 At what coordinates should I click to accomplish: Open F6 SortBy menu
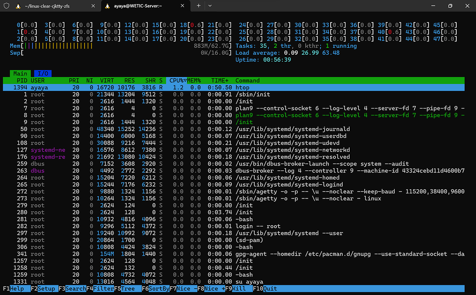coord(155,289)
